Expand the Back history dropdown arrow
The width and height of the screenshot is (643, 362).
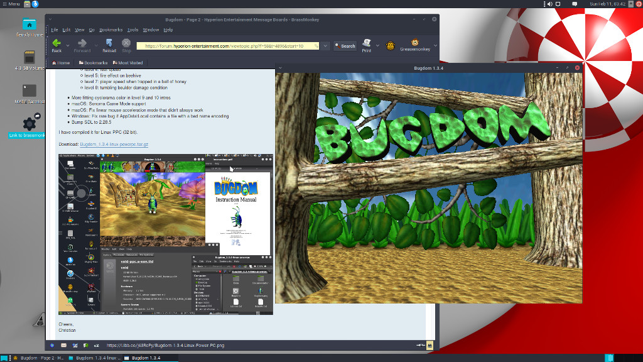click(68, 45)
